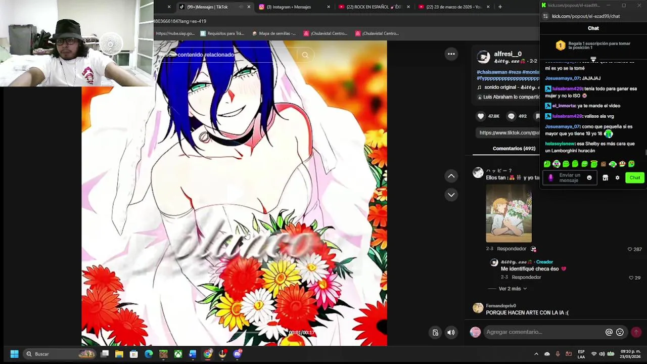Like the first comment showing 287 likes
Screen dimensions: 647x364
tap(630, 249)
